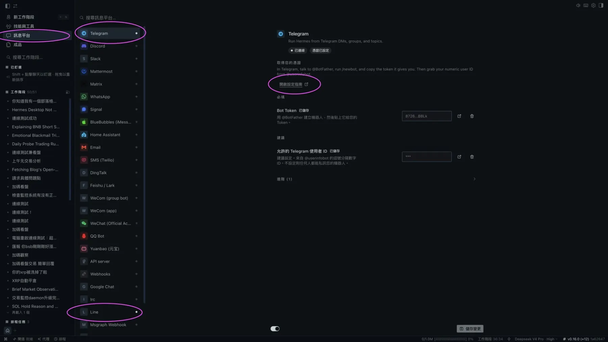Select 'API server' platform row
The height and width of the screenshot is (342, 608).
click(x=109, y=261)
